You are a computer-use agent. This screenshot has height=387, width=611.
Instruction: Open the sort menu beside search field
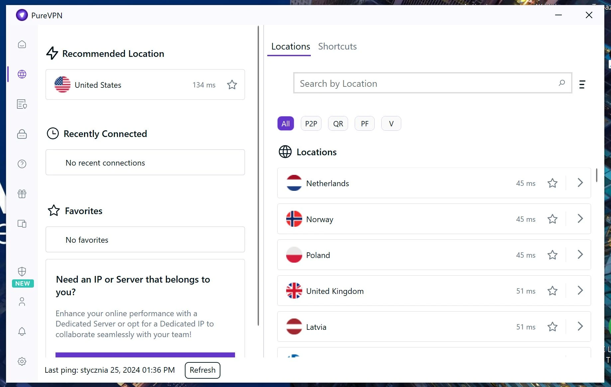pos(582,84)
